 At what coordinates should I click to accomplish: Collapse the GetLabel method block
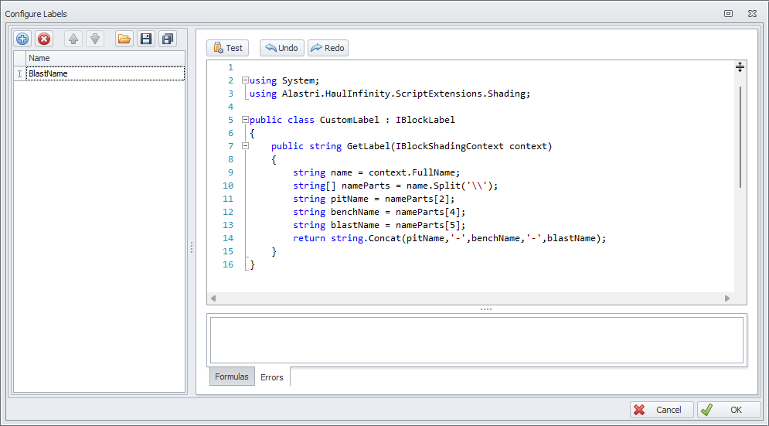245,146
